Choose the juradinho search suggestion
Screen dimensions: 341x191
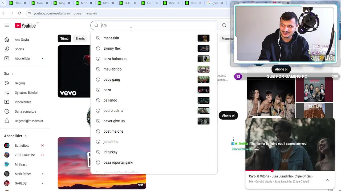154,142
